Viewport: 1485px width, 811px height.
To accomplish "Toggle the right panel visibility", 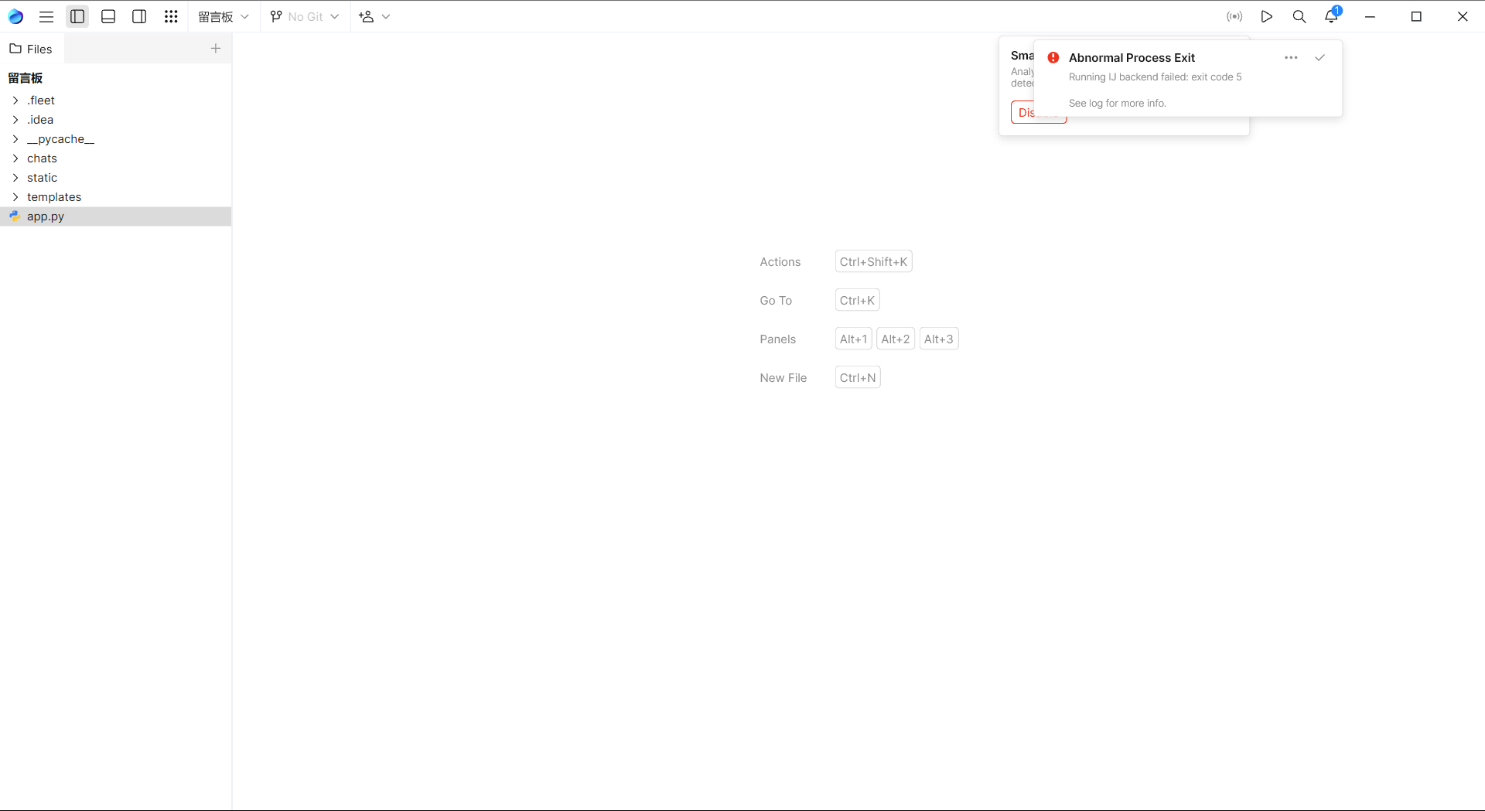I will (x=139, y=16).
